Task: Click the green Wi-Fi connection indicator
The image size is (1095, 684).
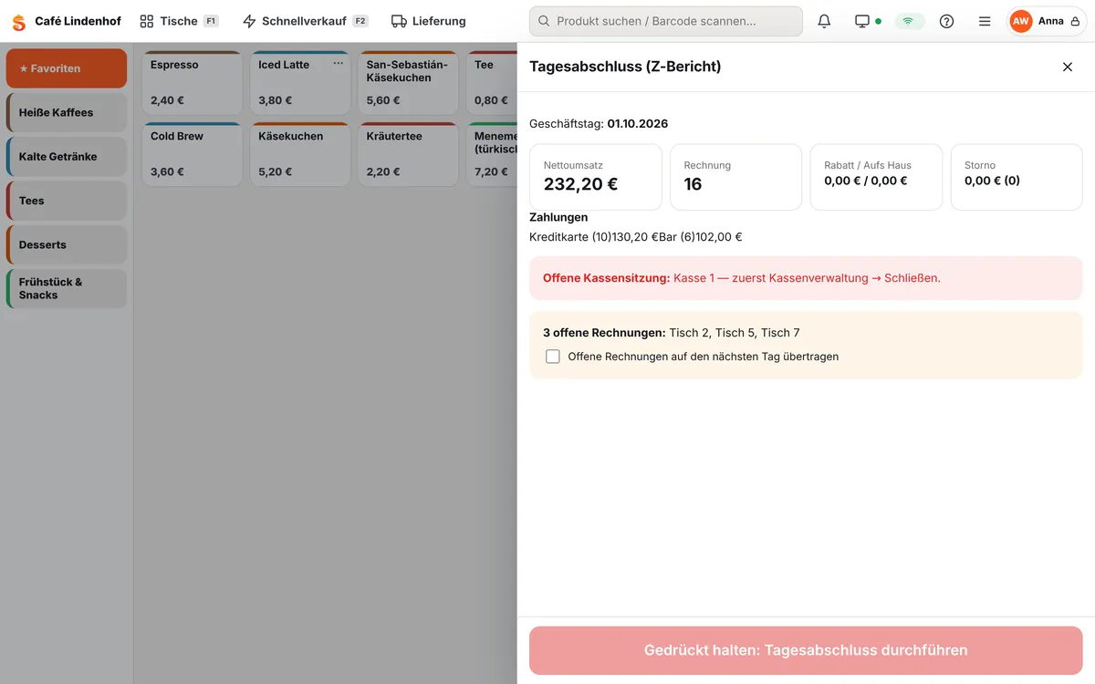Action: pos(908,21)
